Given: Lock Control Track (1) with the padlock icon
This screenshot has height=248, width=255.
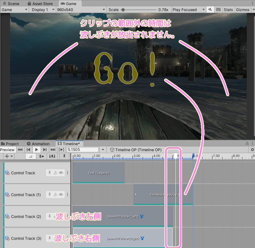Looking at the screenshot, I should click(55, 195).
